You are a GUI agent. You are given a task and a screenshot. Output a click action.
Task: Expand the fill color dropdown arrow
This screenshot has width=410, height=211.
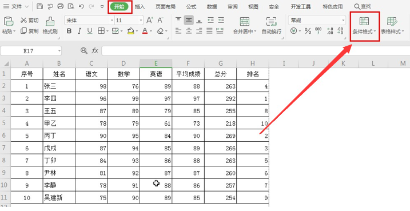(137, 31)
